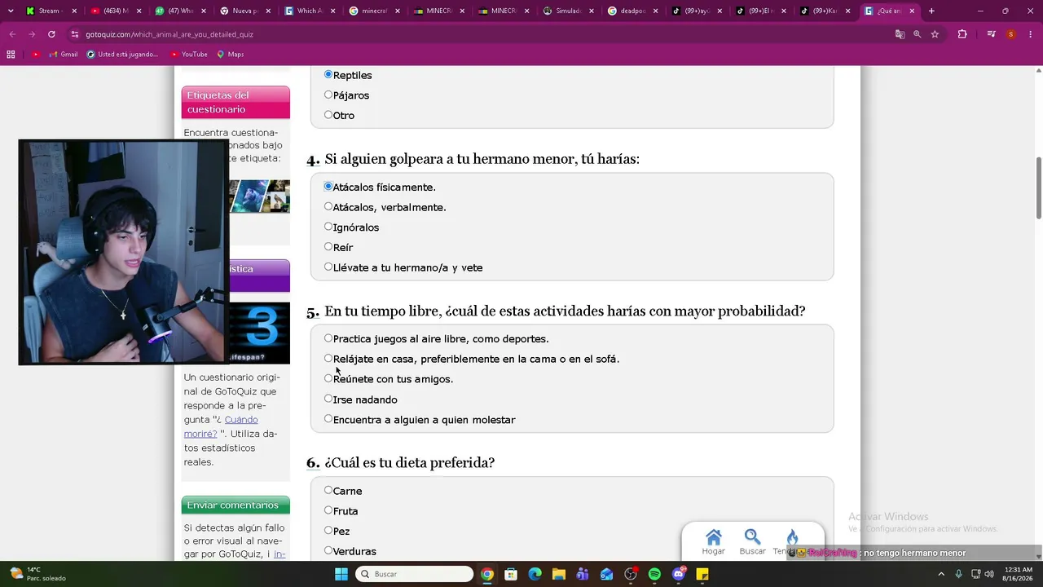
Task: Open Spotify from the taskbar
Action: [x=654, y=574]
